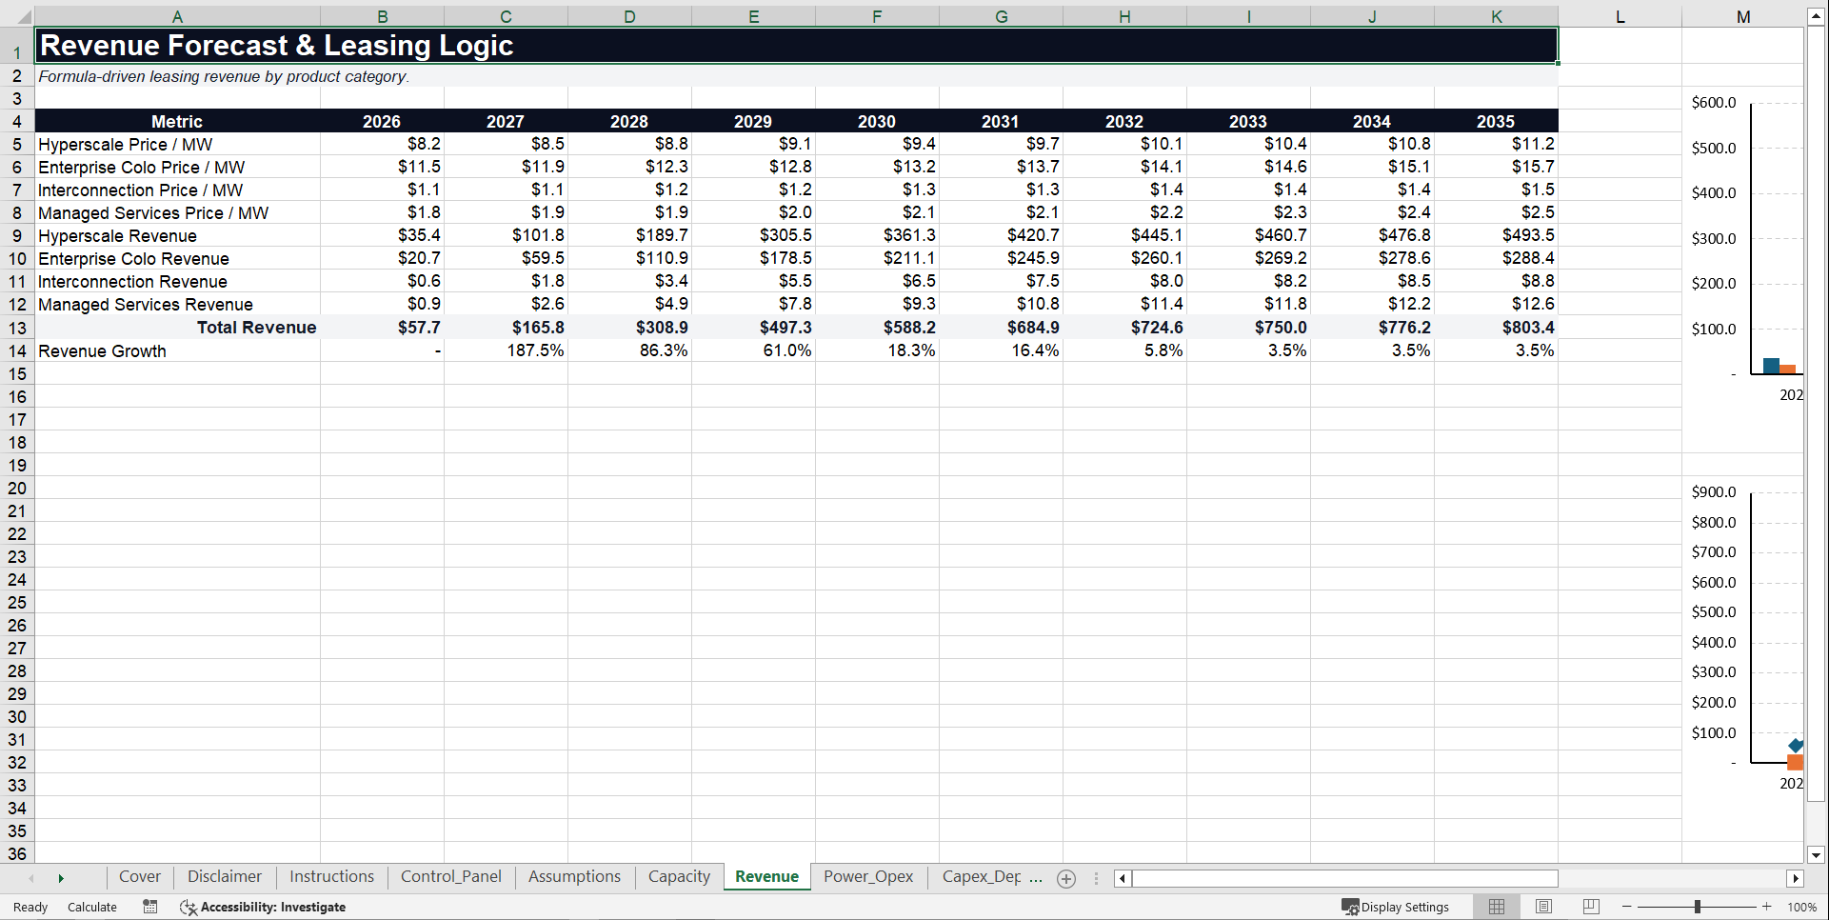Open the Cover sheet tab

[139, 877]
